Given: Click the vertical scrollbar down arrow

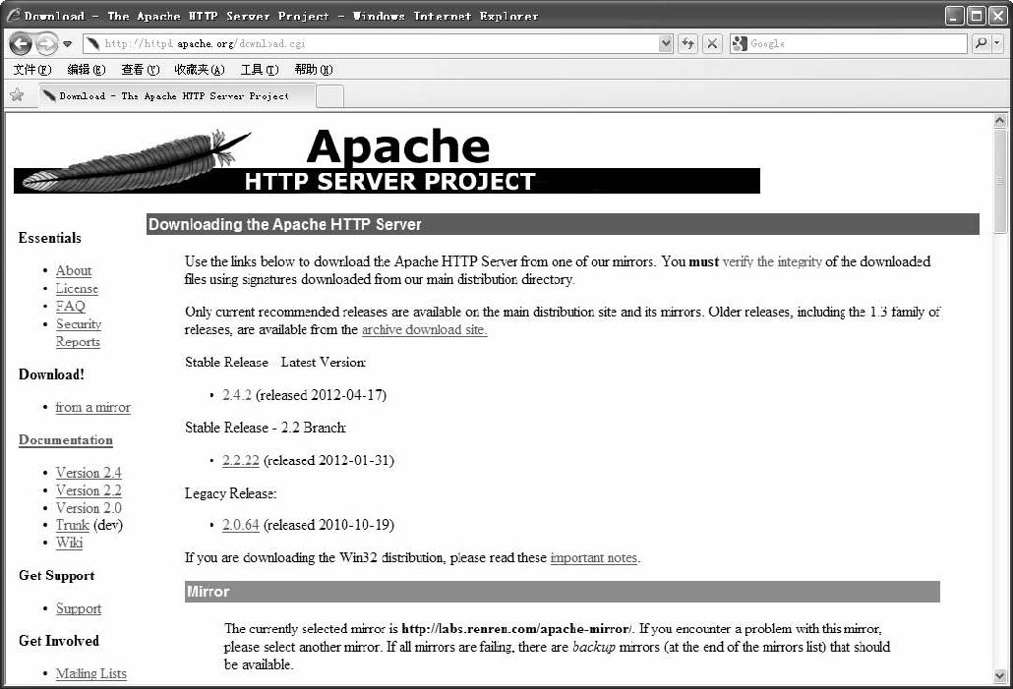Looking at the screenshot, I should point(1000,676).
